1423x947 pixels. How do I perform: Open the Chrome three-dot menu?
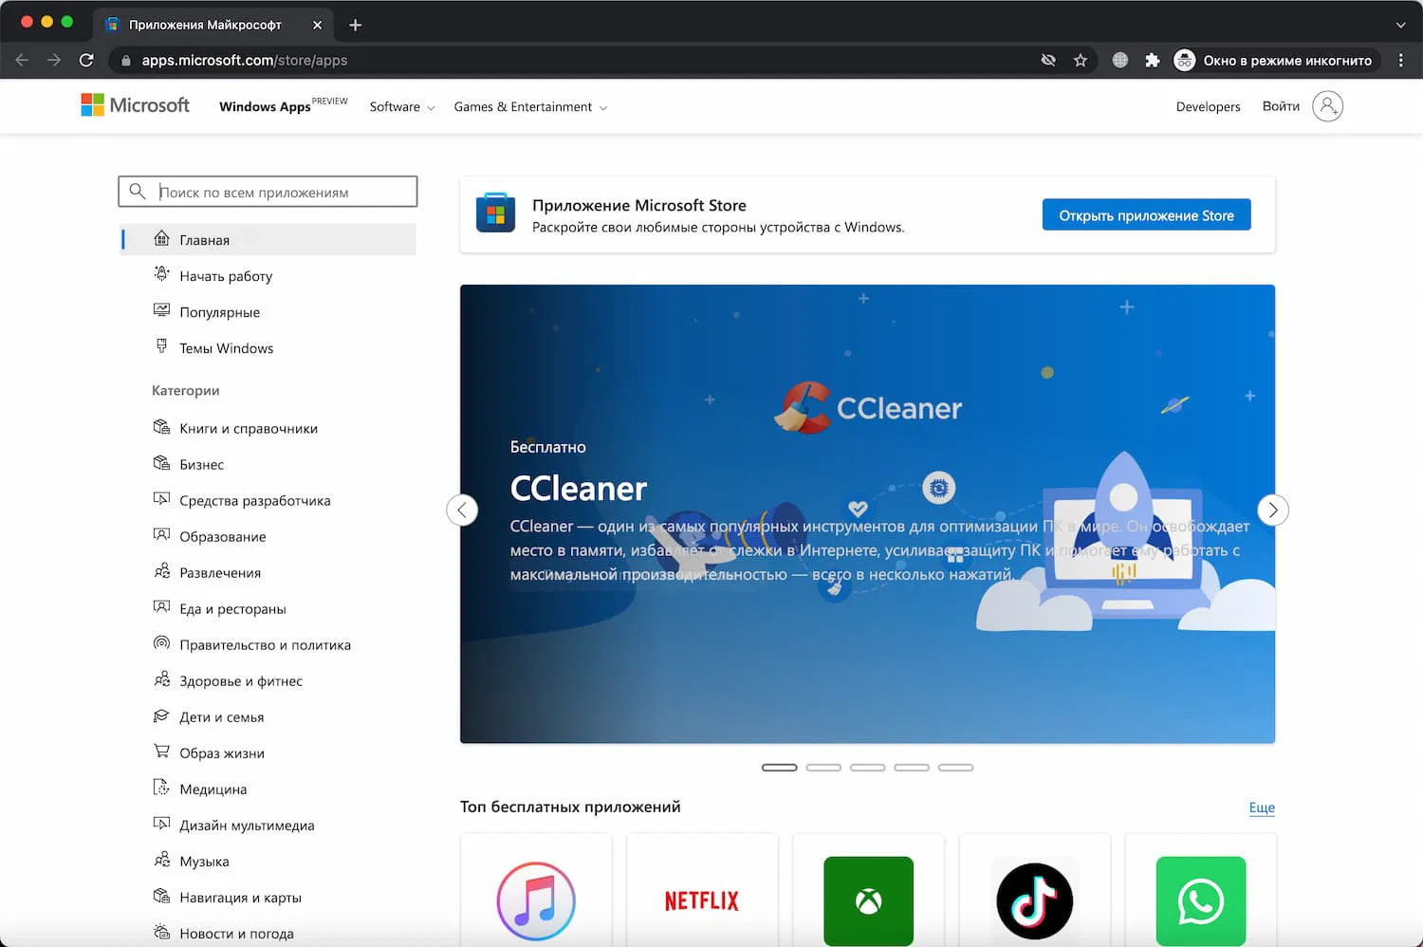[x=1400, y=60]
